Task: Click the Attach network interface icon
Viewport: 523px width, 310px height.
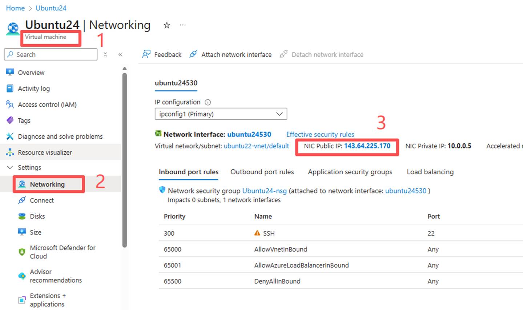Action: point(193,54)
